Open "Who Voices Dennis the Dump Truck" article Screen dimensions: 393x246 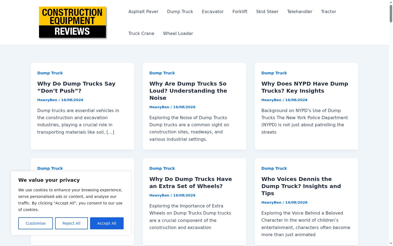[x=301, y=186]
